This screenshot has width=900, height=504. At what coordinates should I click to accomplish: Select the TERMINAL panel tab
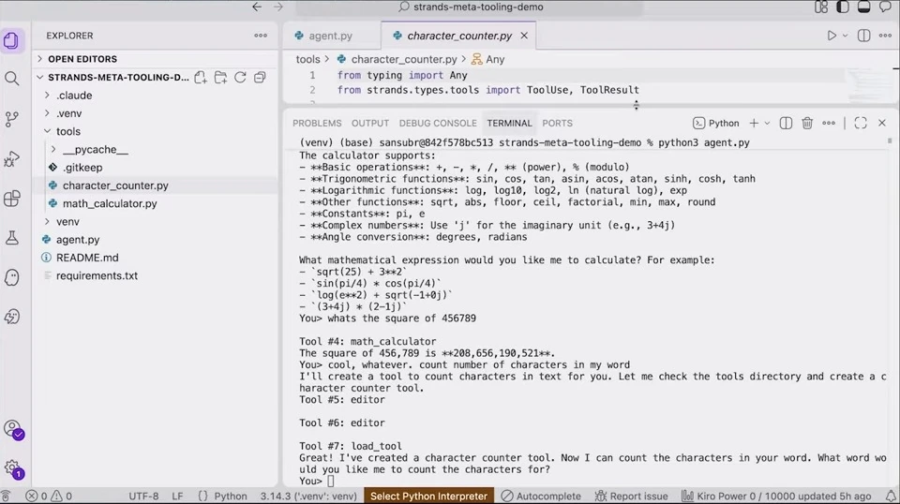coord(509,124)
